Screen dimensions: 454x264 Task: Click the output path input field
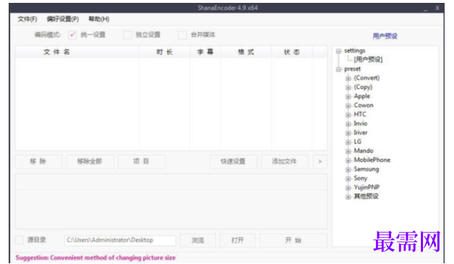120,240
